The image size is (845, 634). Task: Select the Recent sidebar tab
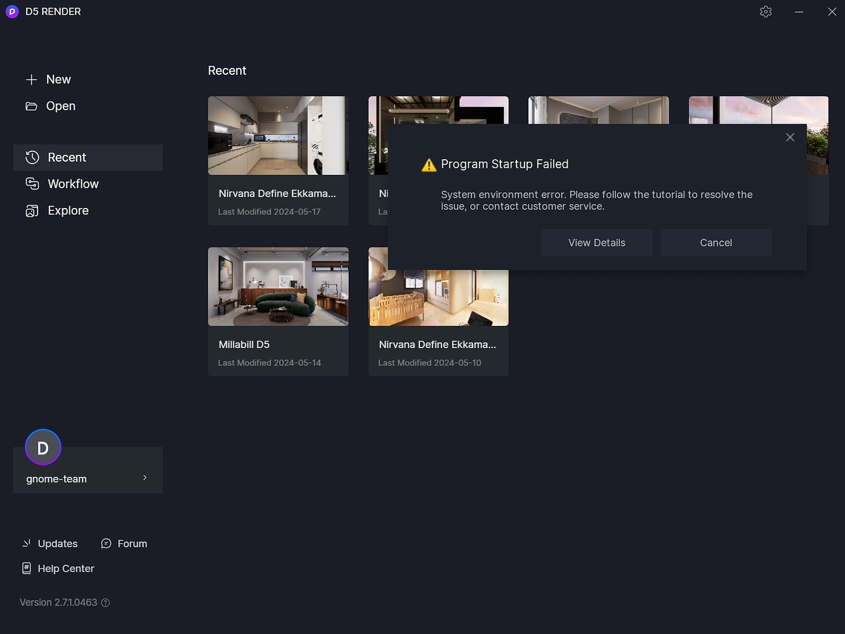[88, 157]
